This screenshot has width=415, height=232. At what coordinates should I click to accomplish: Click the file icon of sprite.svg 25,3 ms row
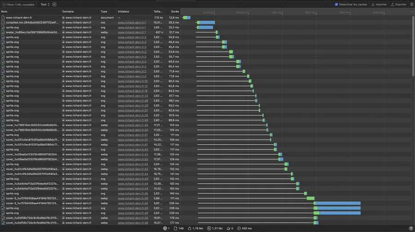point(3,28)
